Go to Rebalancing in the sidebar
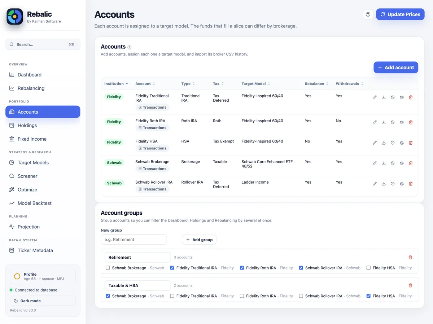433x324 pixels. (x=43, y=88)
